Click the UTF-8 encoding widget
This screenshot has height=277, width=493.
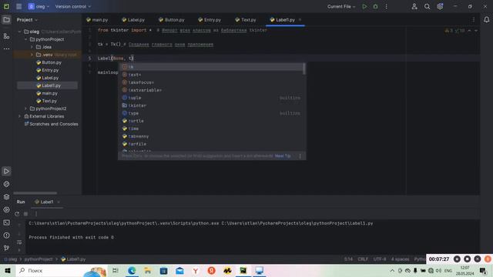pyautogui.click(x=380, y=259)
